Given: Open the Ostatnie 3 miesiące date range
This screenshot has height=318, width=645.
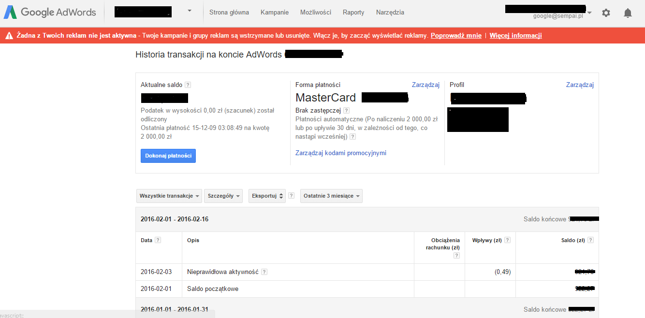Looking at the screenshot, I should [x=331, y=196].
